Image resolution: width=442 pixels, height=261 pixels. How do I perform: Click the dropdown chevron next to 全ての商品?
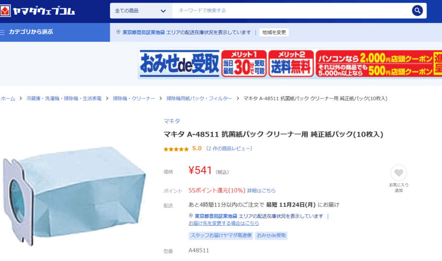(x=163, y=11)
